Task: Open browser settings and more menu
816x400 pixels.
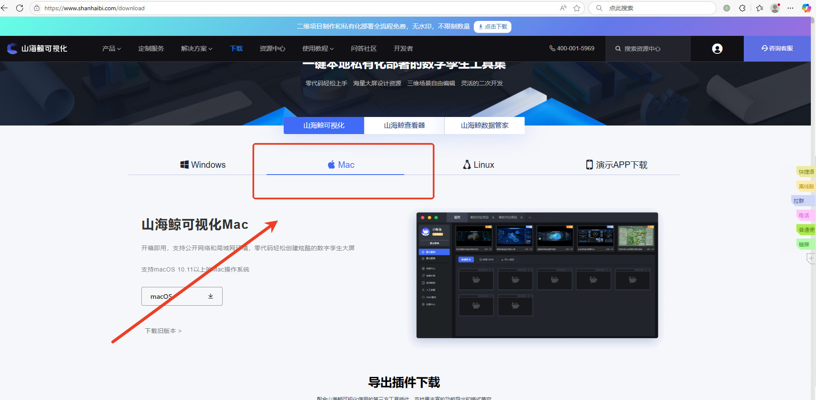Action: (x=790, y=8)
